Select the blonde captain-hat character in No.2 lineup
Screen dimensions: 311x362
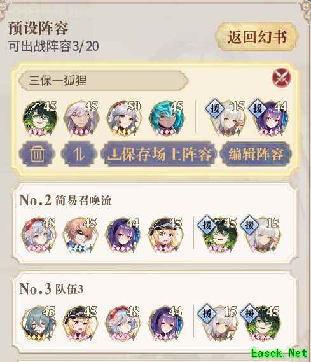tap(165, 235)
